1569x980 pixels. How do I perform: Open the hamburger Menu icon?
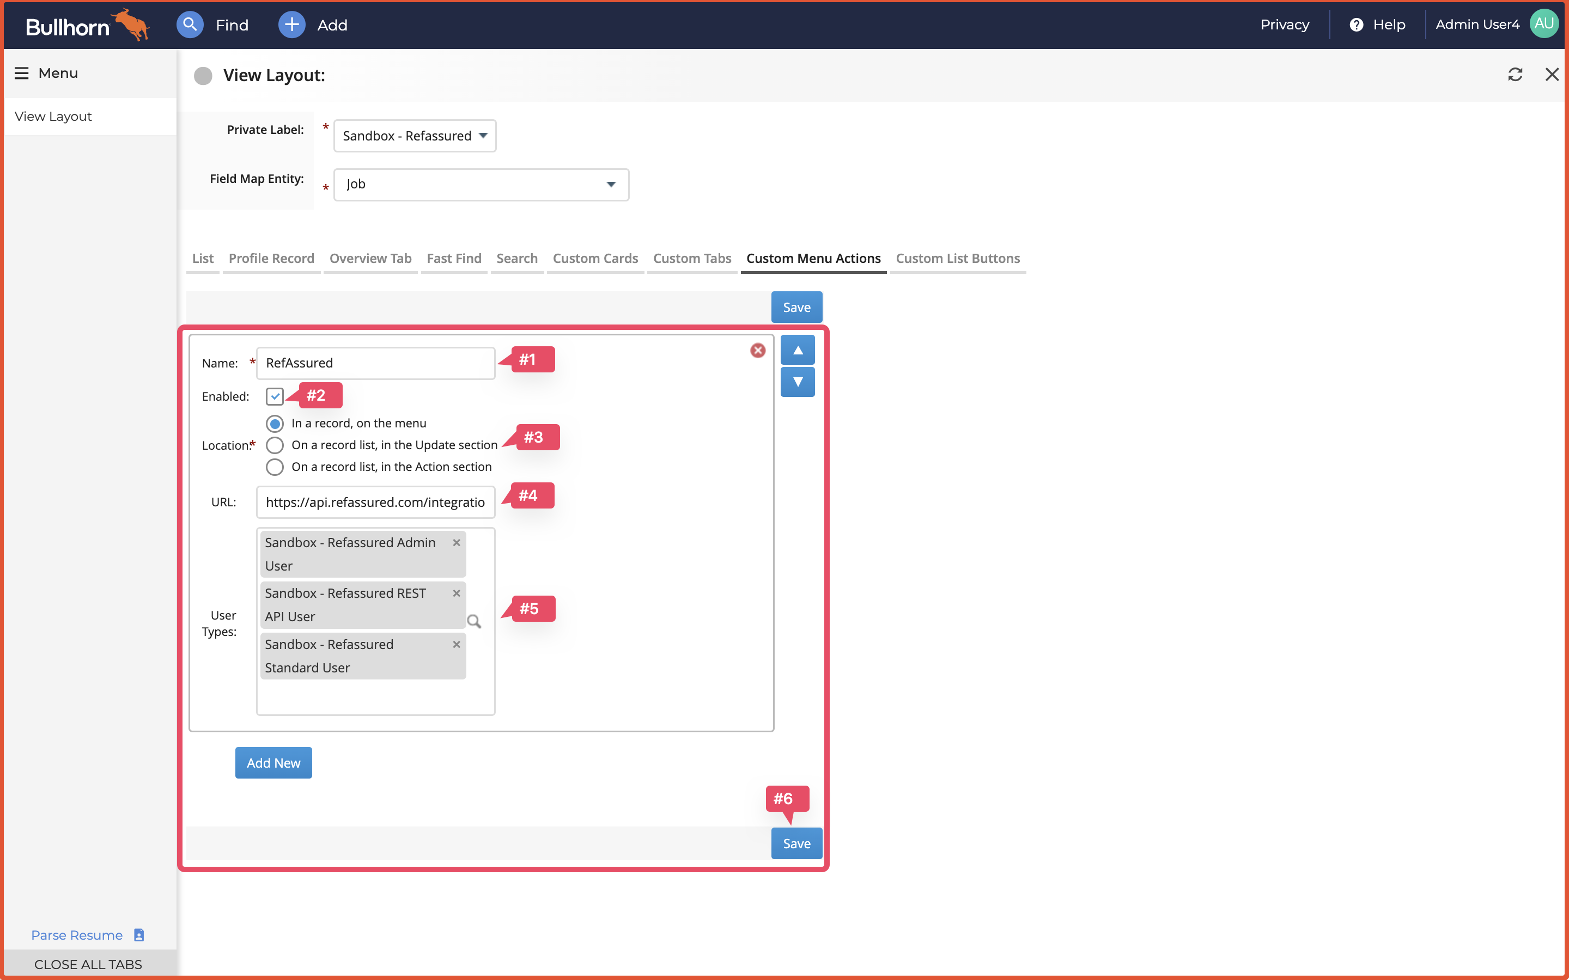21,73
